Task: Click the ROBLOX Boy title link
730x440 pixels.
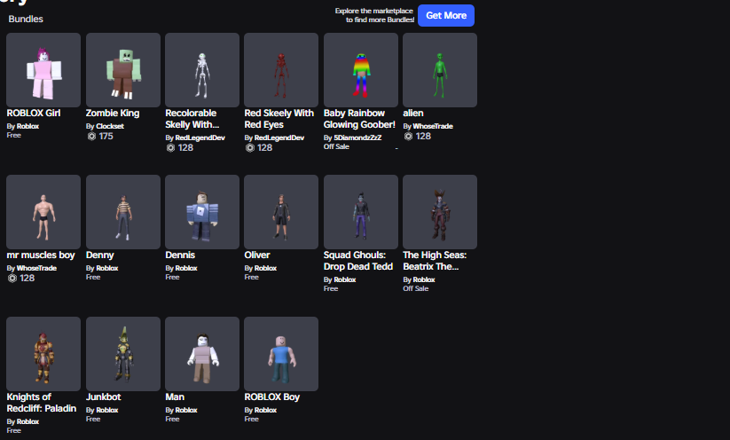Action: 272,397
